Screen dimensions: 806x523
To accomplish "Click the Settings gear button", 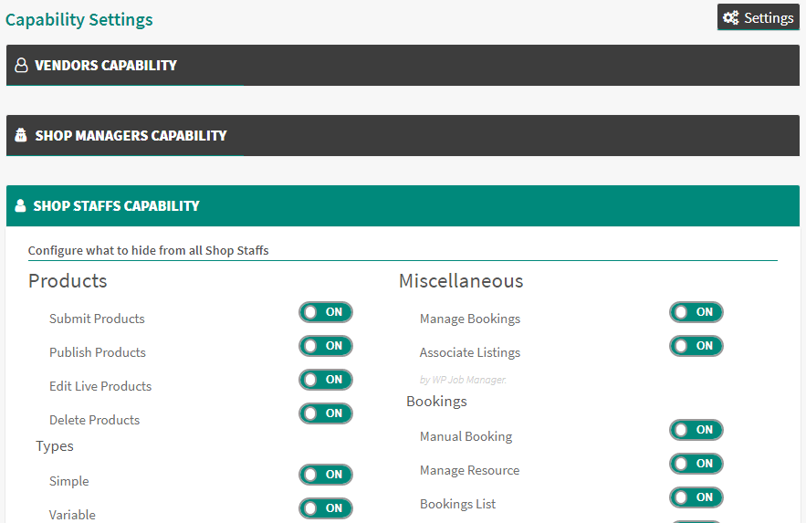I will (759, 17).
